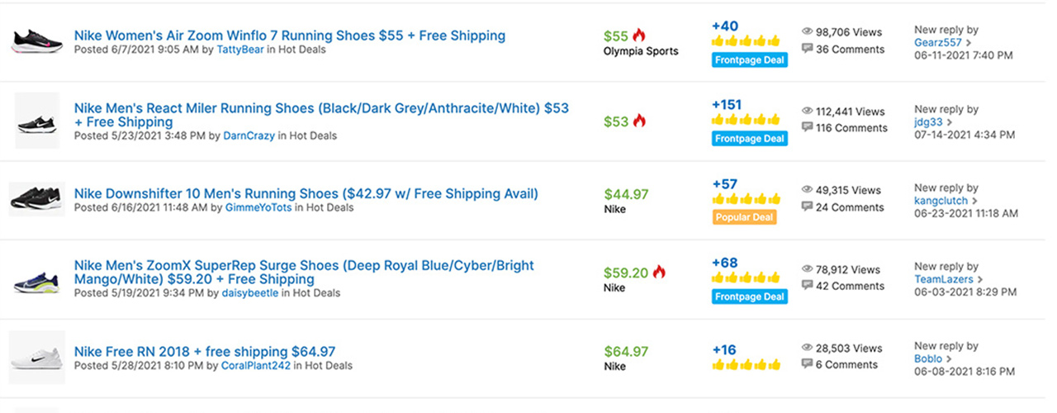Viewport: 1057px width, 413px height.
Task: Open arrow next to TeamLazers reply
Action: coord(980,280)
